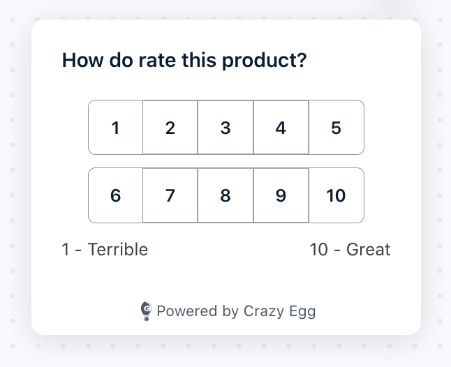This screenshot has width=451, height=367.
Task: Pick rating option 4
Action: pyautogui.click(x=281, y=127)
